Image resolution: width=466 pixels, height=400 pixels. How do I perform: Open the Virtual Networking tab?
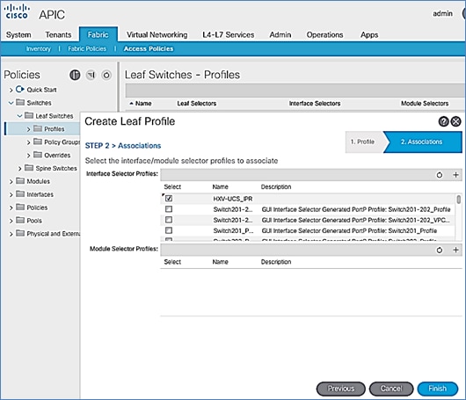pyautogui.click(x=157, y=35)
